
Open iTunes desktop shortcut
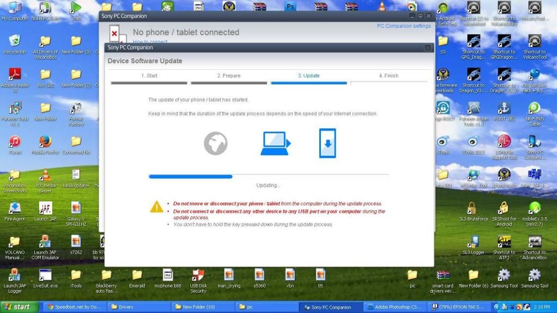coord(15,145)
